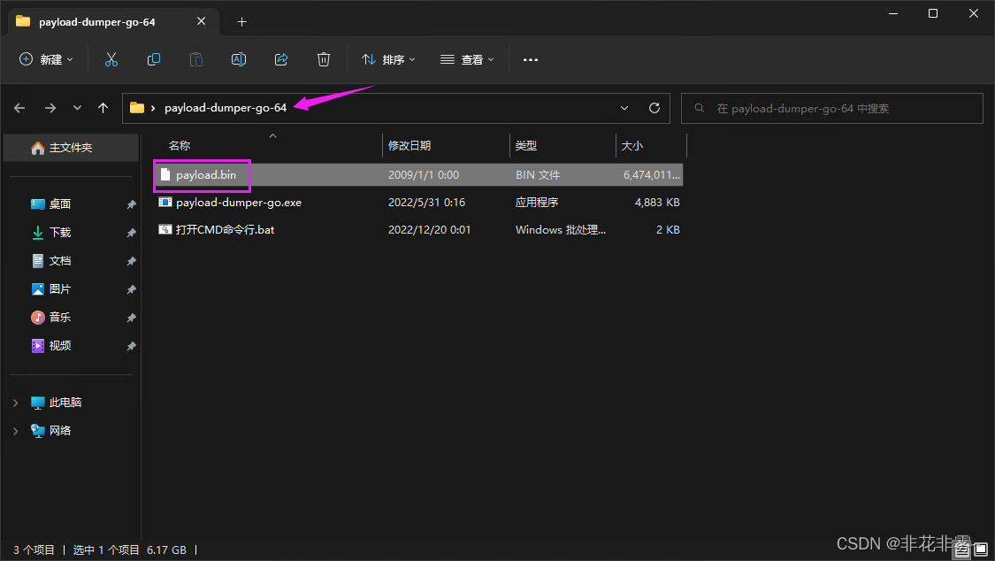Click payload-dumper-go-64 in address bar
The image size is (995, 561).
(x=226, y=108)
